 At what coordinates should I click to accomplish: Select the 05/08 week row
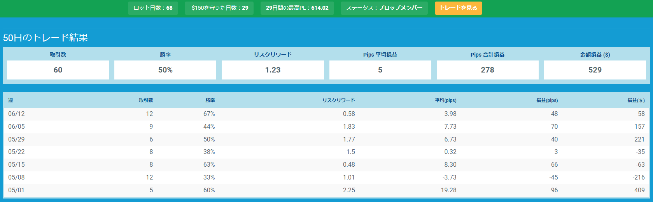pos(326,177)
